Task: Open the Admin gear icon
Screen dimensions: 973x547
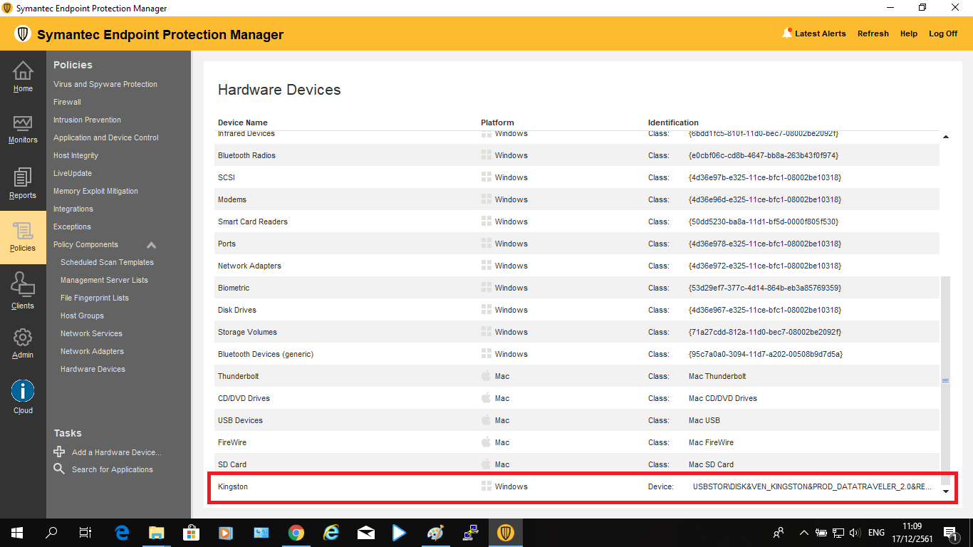Action: (23, 338)
